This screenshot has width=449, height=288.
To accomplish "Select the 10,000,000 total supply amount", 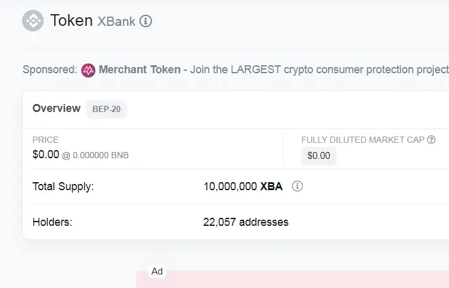I will click(230, 186).
